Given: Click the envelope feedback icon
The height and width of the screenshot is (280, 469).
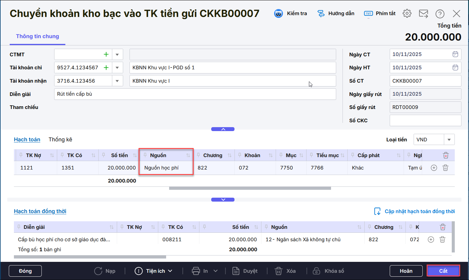Looking at the screenshot, I should 423,14.
